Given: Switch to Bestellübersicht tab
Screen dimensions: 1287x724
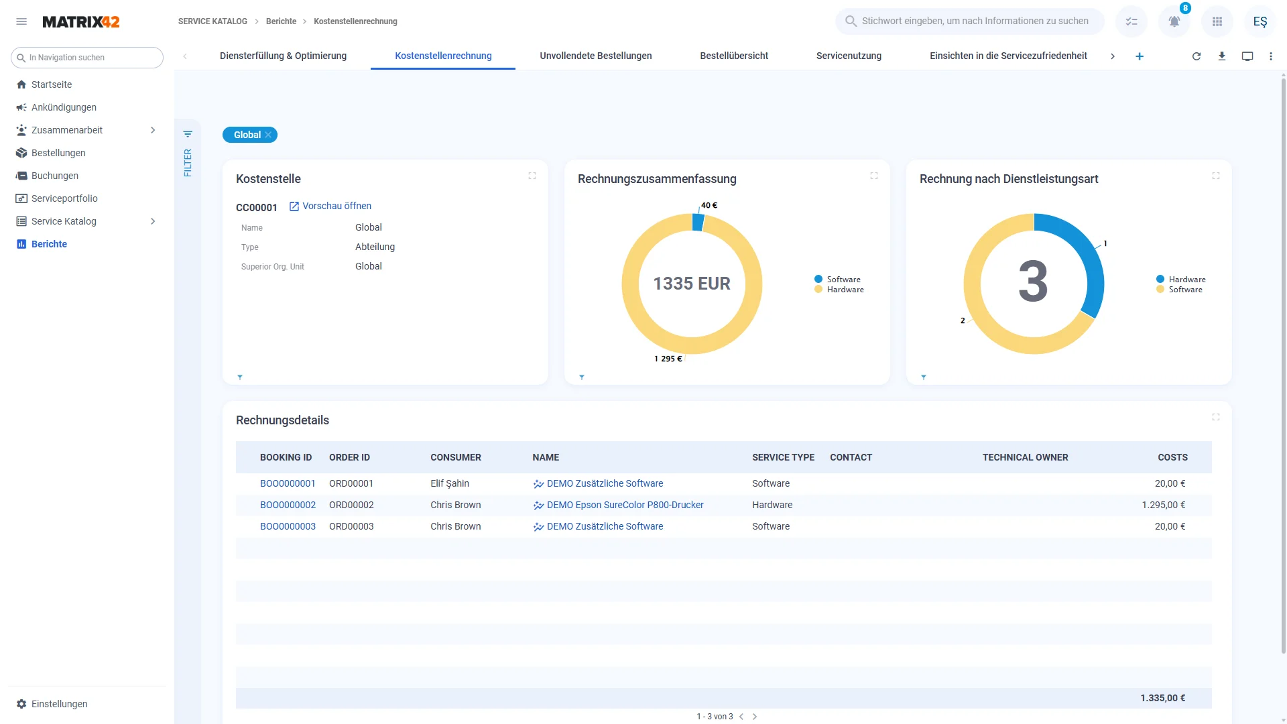Looking at the screenshot, I should click(734, 56).
